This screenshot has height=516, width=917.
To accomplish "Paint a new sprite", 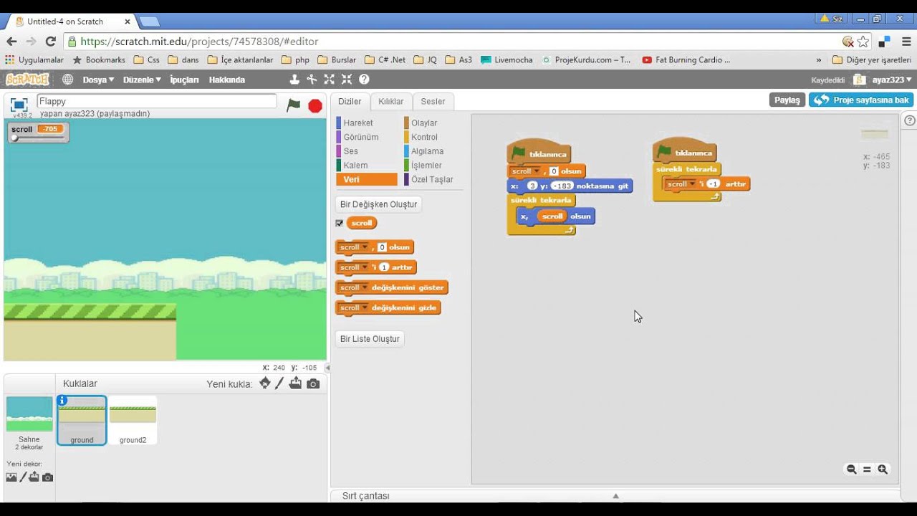I will pyautogui.click(x=280, y=383).
